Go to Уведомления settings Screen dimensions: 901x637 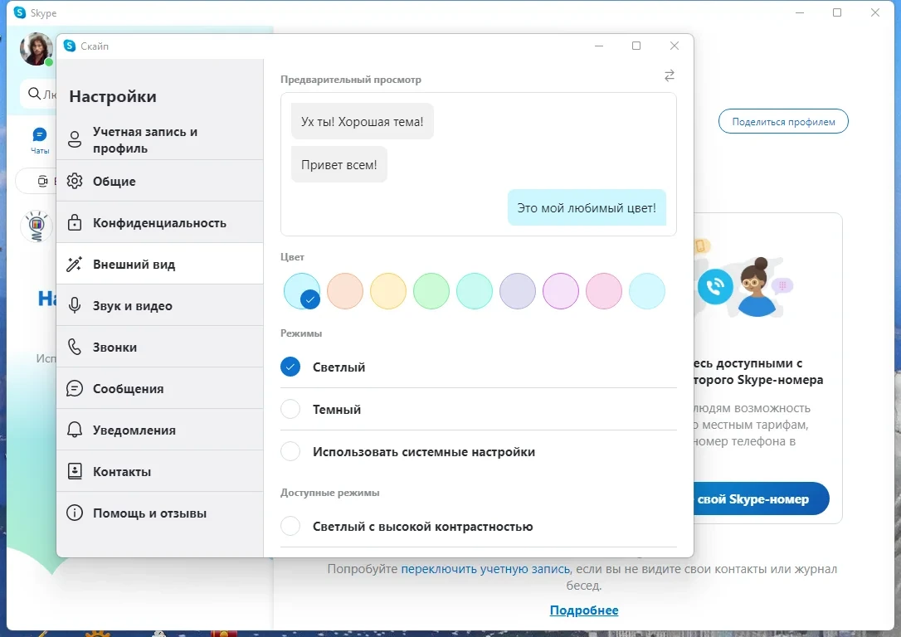(x=160, y=430)
